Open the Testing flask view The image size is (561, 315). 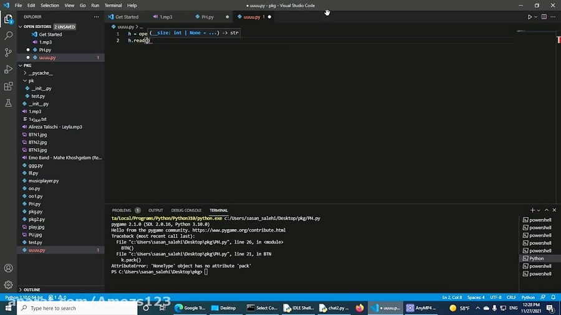[8, 103]
